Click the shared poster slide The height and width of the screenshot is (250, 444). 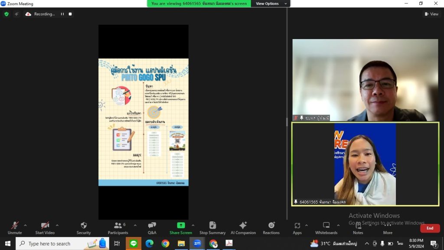143,122
